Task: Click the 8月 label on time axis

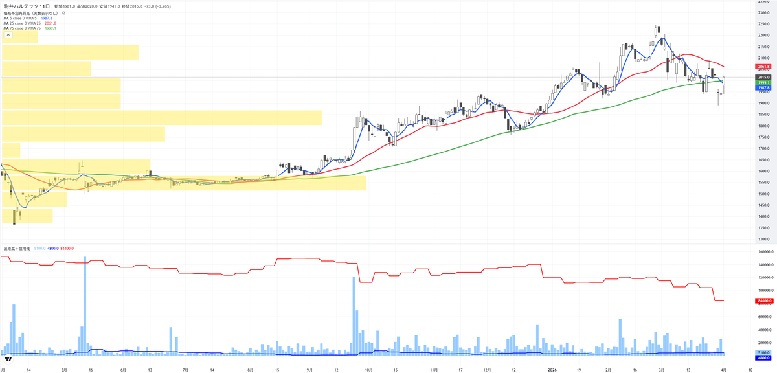Action: [251, 370]
